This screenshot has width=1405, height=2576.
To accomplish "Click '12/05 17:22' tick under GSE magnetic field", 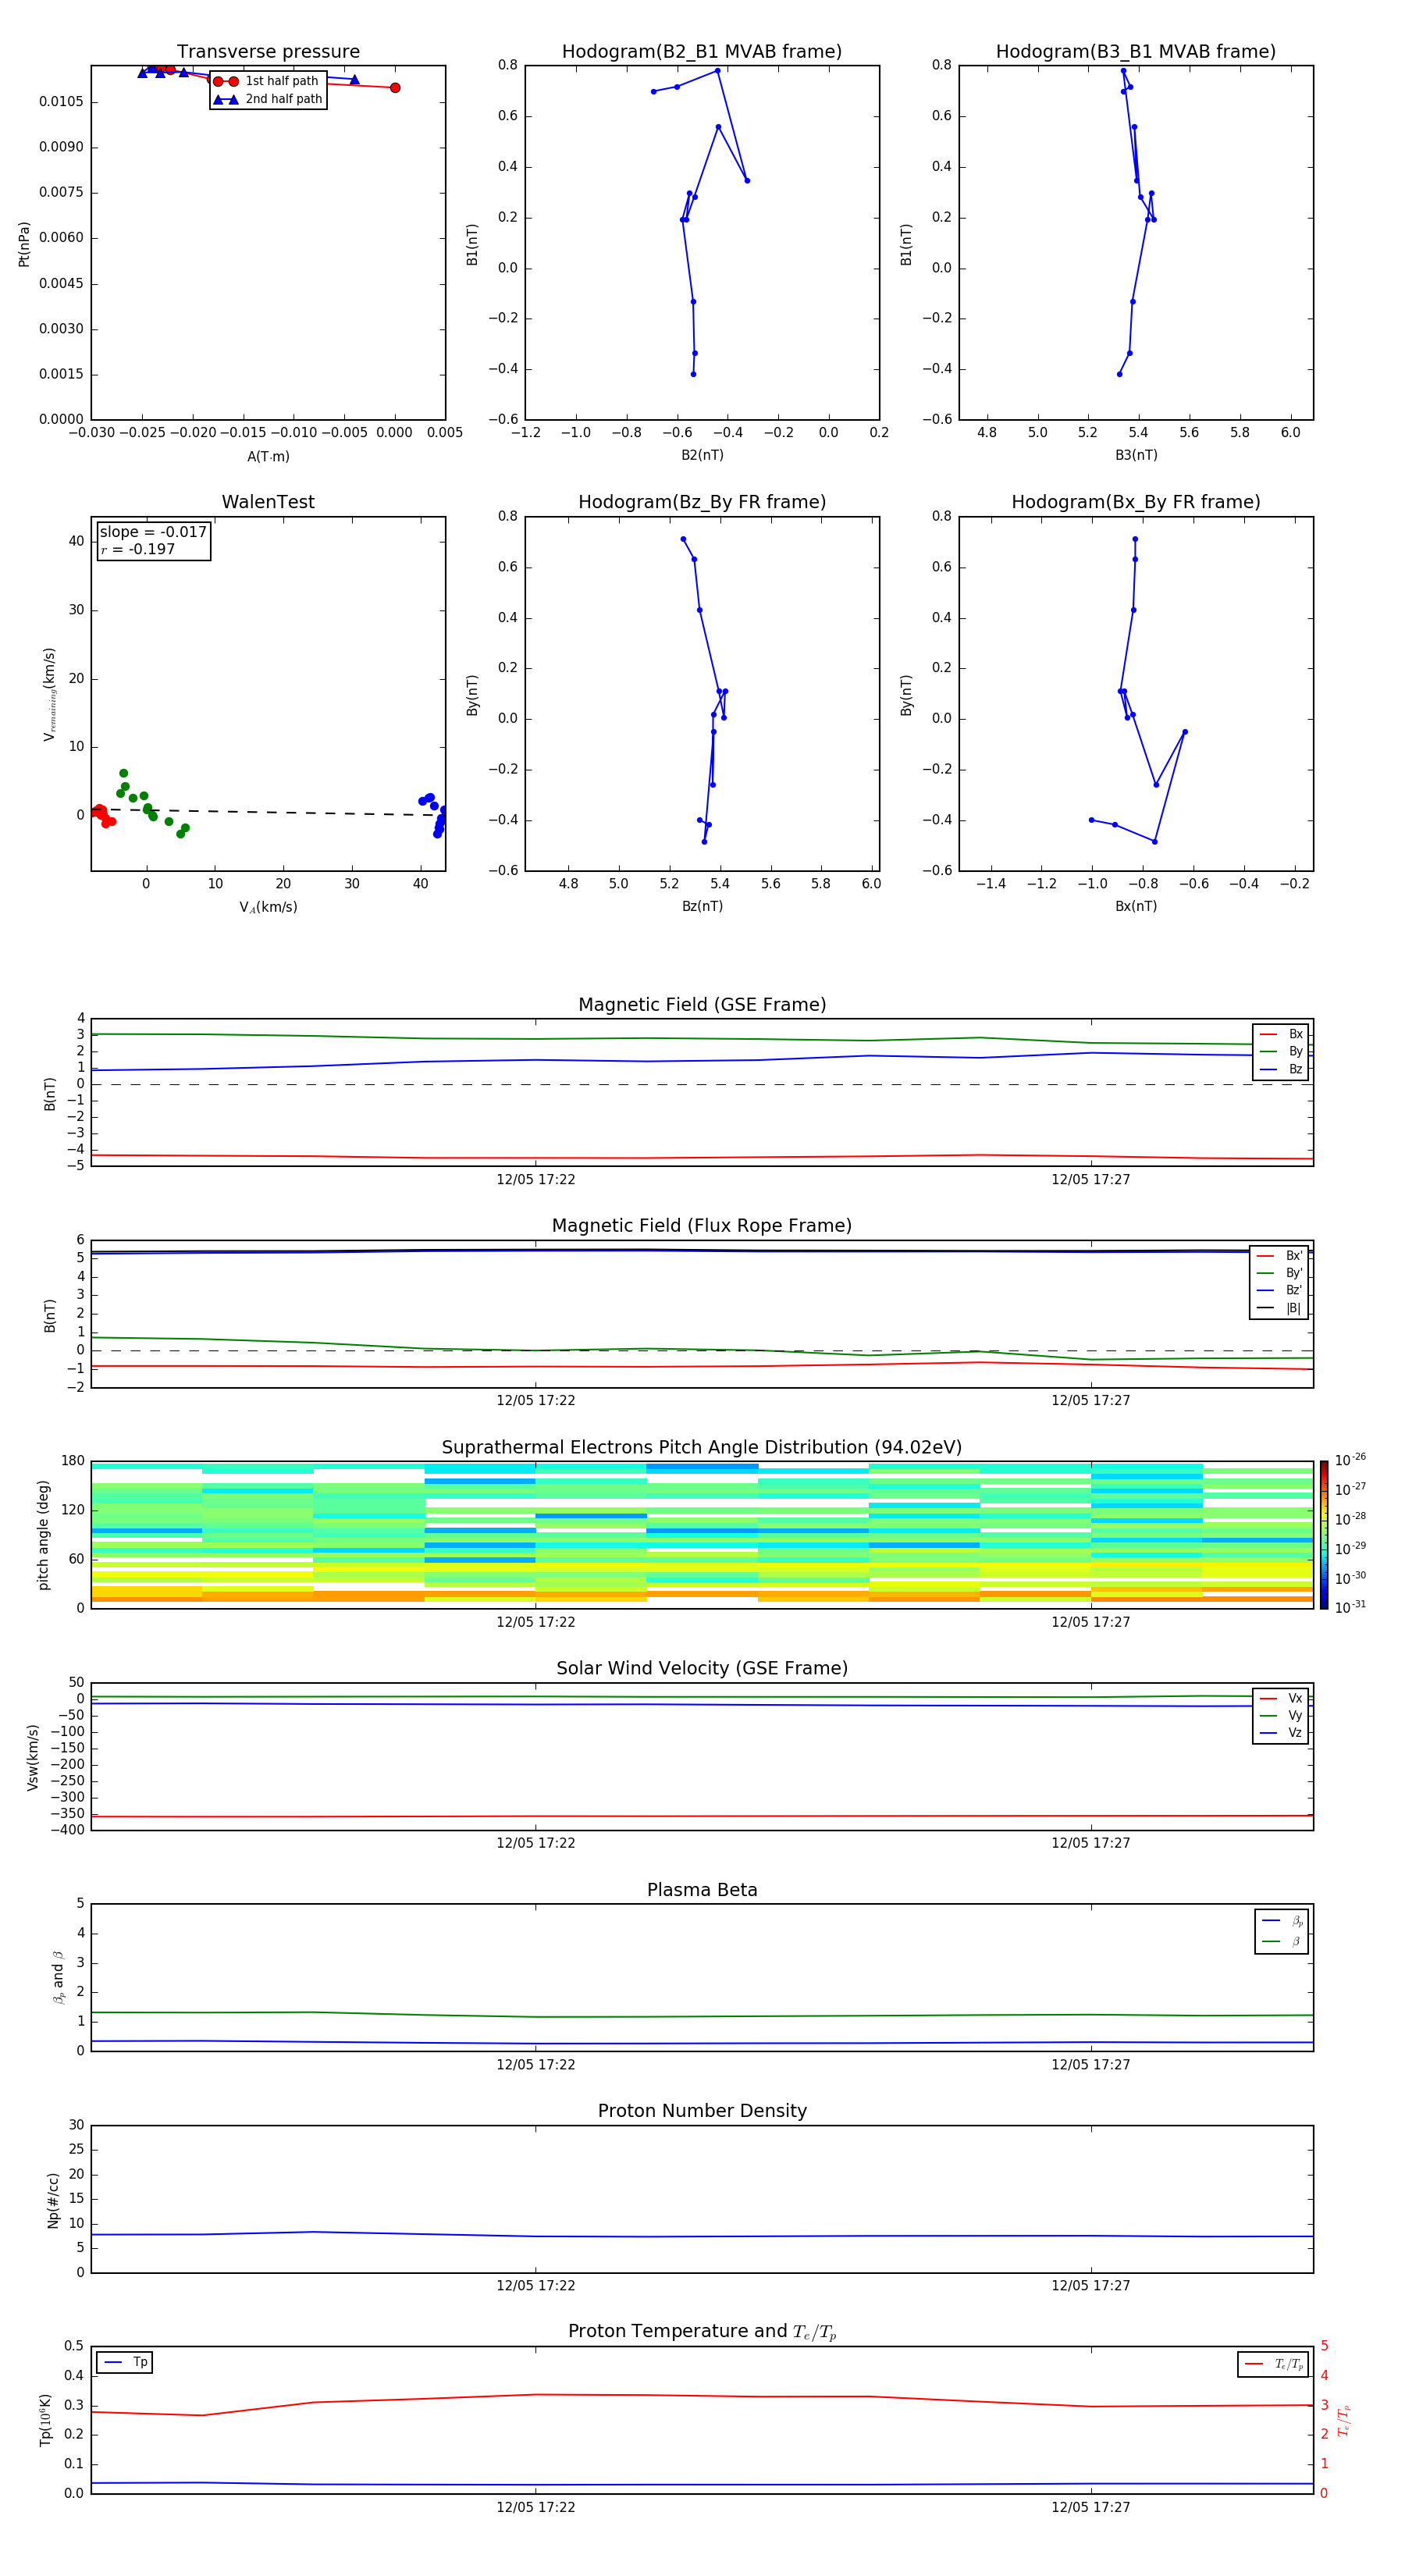I will 536,1180.
